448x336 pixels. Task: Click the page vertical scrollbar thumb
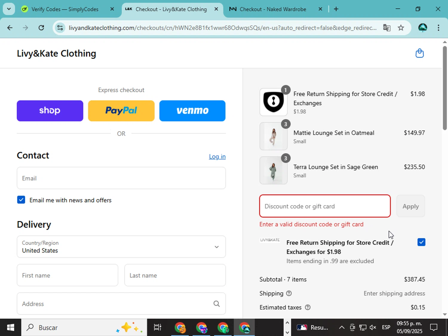445,88
